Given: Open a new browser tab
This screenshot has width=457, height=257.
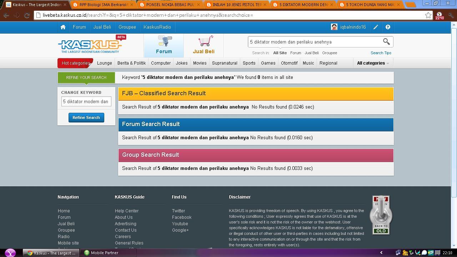Looking at the screenshot, I should [x=411, y=5].
